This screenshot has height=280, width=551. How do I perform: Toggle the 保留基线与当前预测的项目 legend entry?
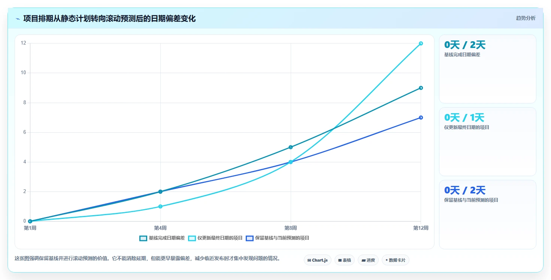point(278,238)
